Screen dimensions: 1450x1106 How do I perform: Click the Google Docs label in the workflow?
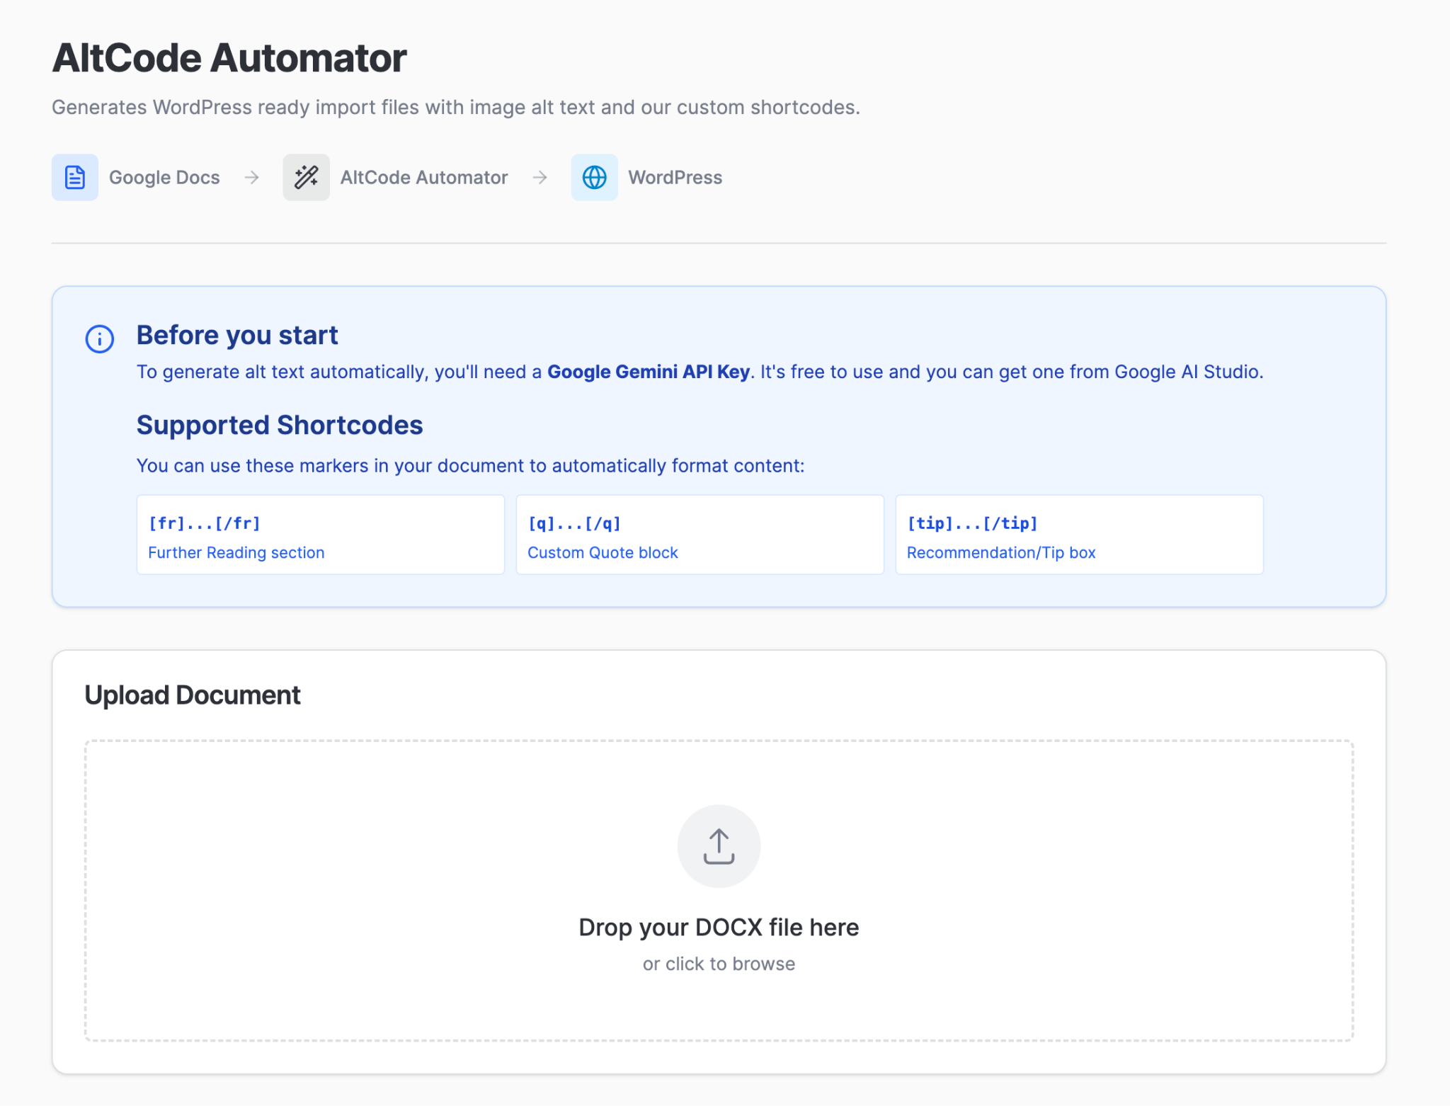pyautogui.click(x=164, y=177)
